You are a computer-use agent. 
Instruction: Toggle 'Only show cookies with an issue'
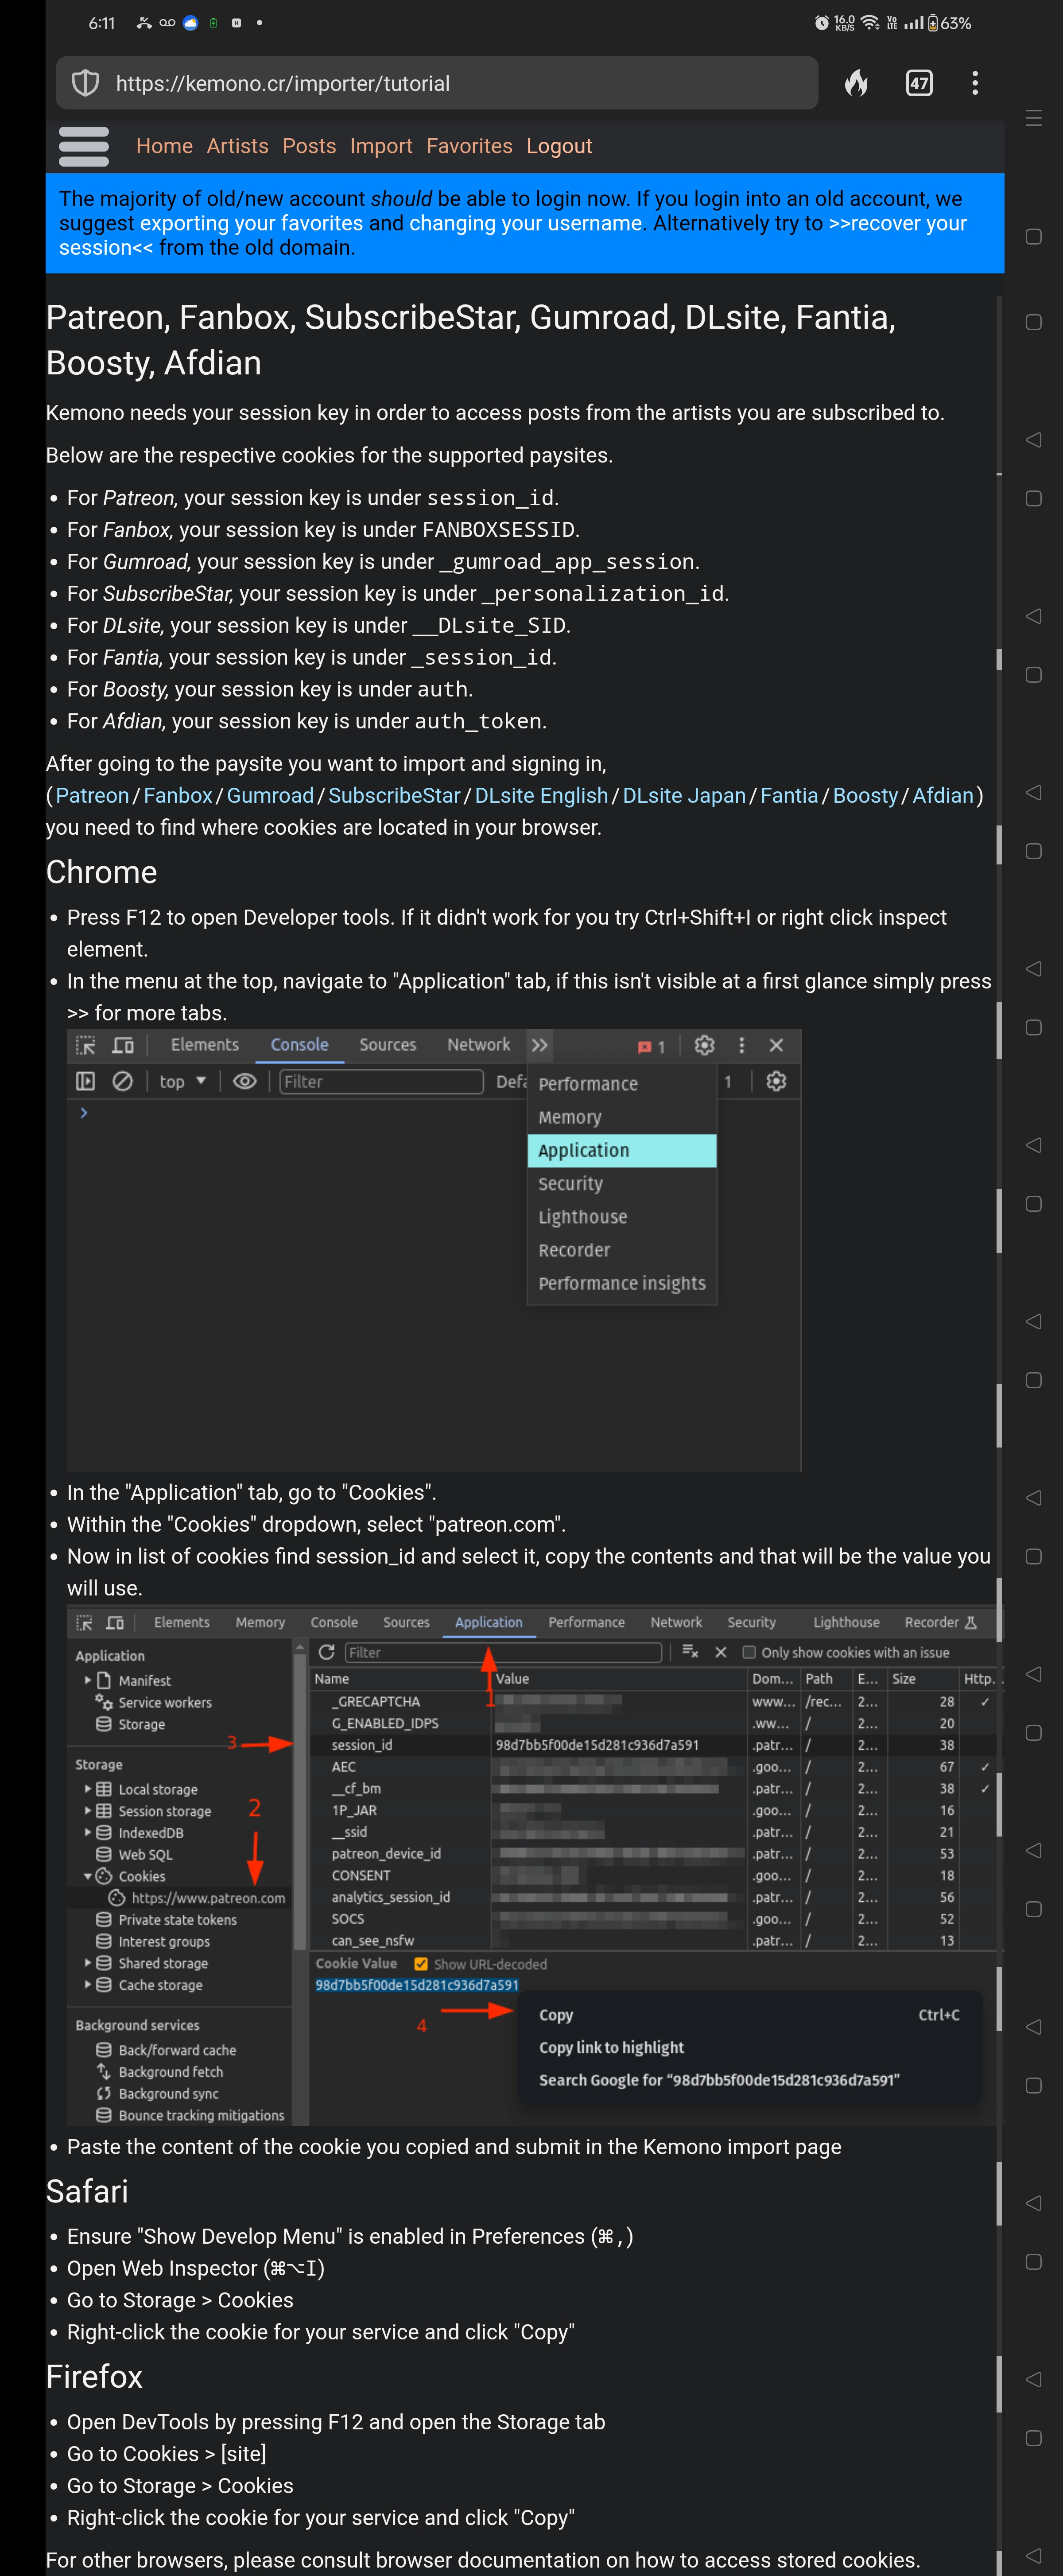pos(748,1652)
